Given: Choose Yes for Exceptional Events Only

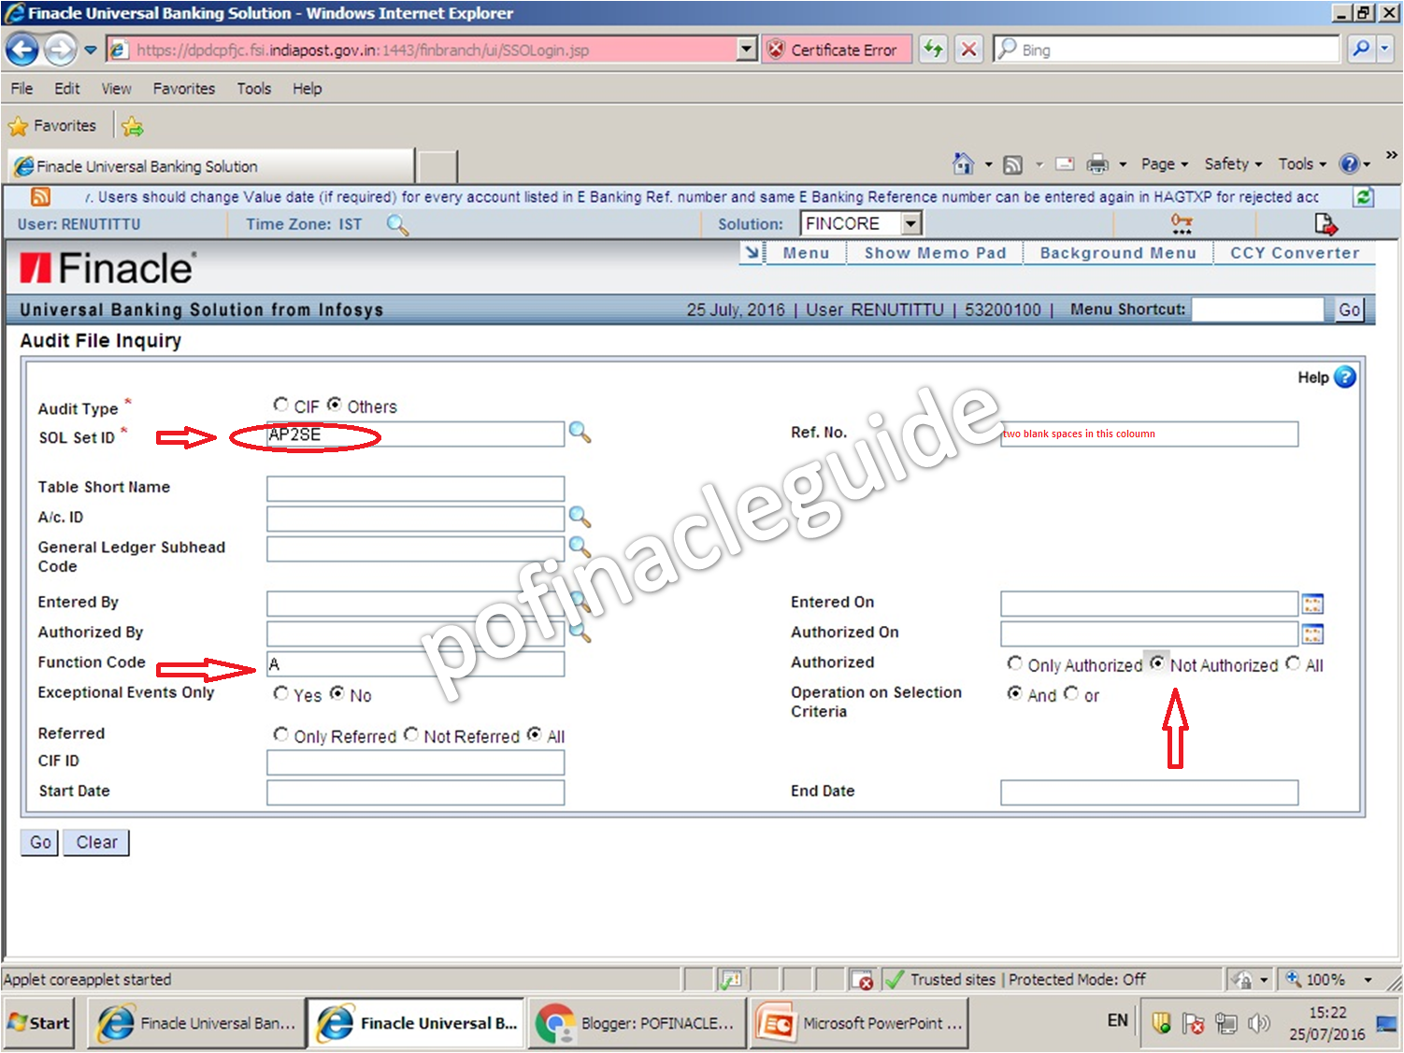Looking at the screenshot, I should click(281, 693).
